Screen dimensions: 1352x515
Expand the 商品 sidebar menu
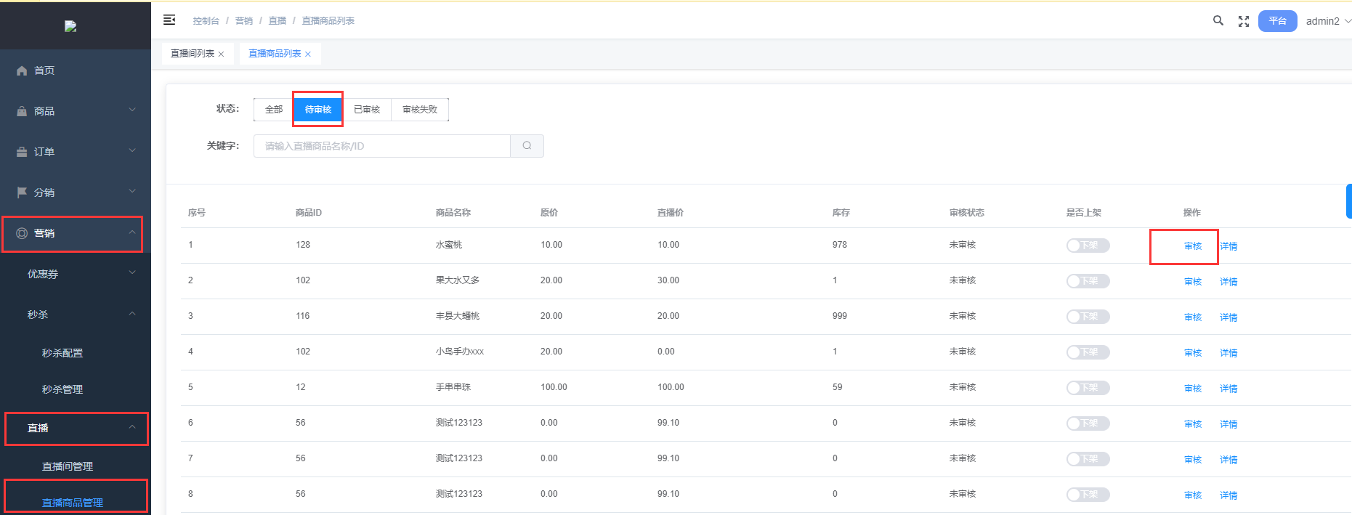[75, 111]
